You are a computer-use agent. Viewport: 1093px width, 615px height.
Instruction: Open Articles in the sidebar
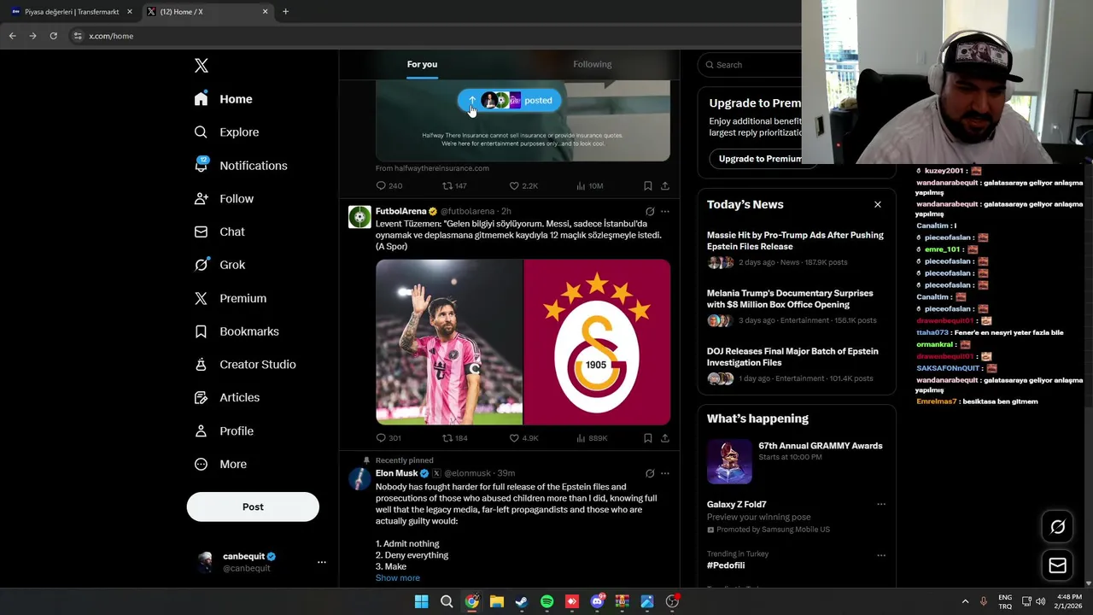tap(226, 397)
